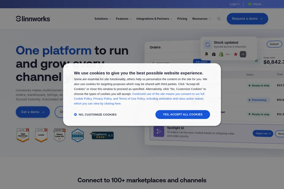Click the Status column header
This screenshot has height=189, width=284.
point(250,74)
